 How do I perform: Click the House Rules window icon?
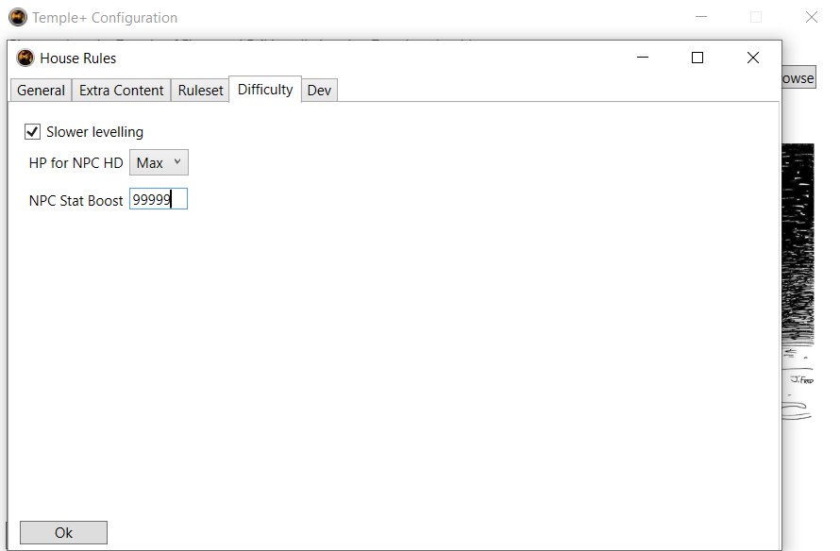click(25, 58)
